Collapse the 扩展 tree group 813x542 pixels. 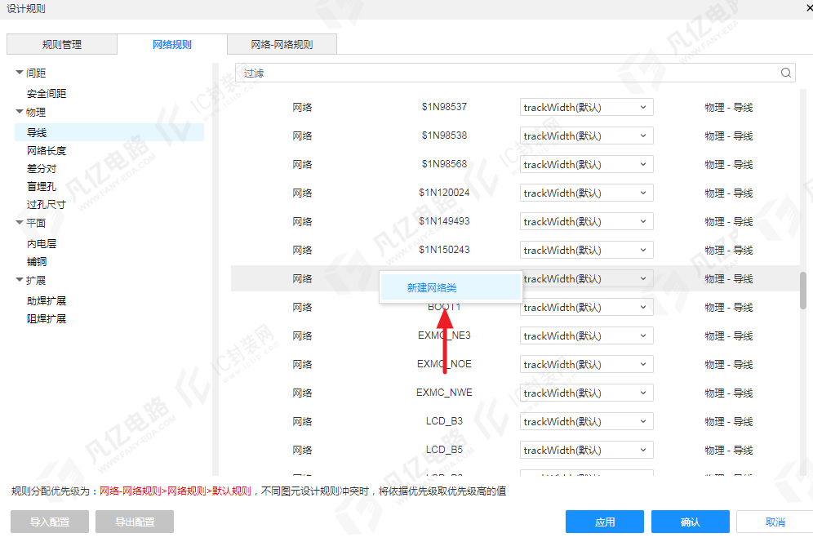point(20,280)
